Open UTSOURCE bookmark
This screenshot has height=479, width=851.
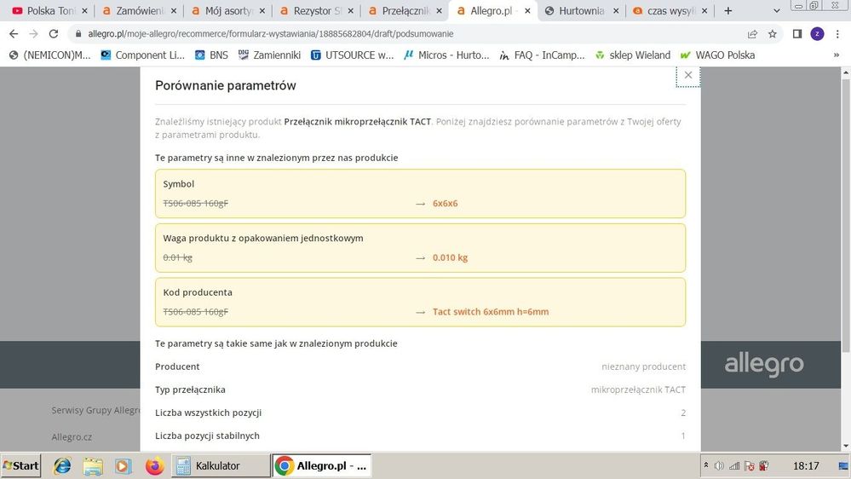pyautogui.click(x=352, y=55)
